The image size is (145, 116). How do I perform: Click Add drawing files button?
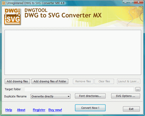click(17, 81)
